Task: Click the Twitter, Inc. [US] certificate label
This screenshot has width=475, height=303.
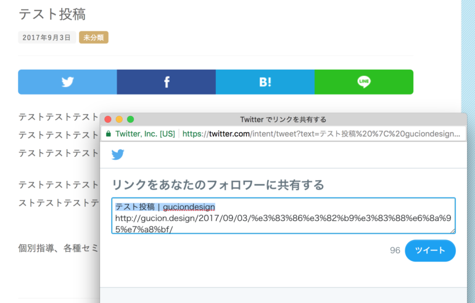Action: (x=145, y=133)
